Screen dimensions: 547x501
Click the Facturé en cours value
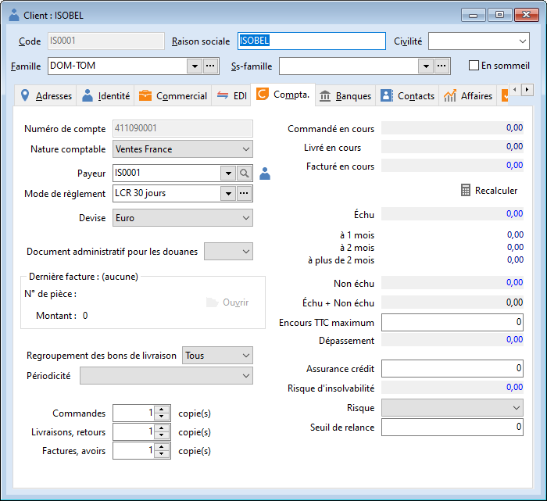pos(452,166)
